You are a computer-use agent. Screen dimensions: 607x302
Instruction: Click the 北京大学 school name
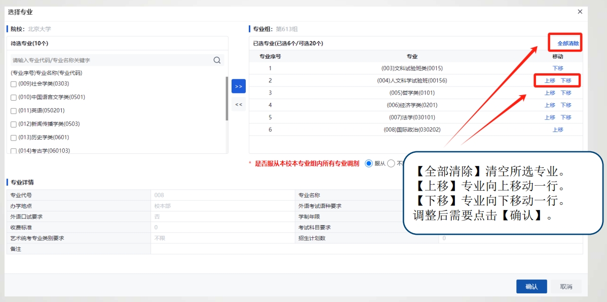(x=40, y=29)
